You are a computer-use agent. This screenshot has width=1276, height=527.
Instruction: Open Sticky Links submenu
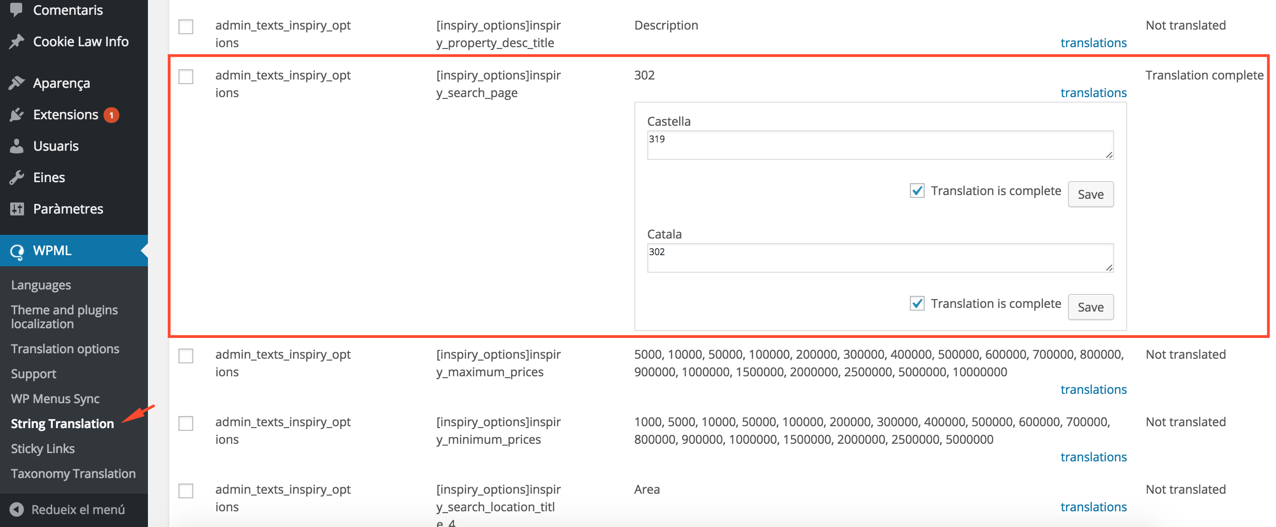pyautogui.click(x=43, y=448)
